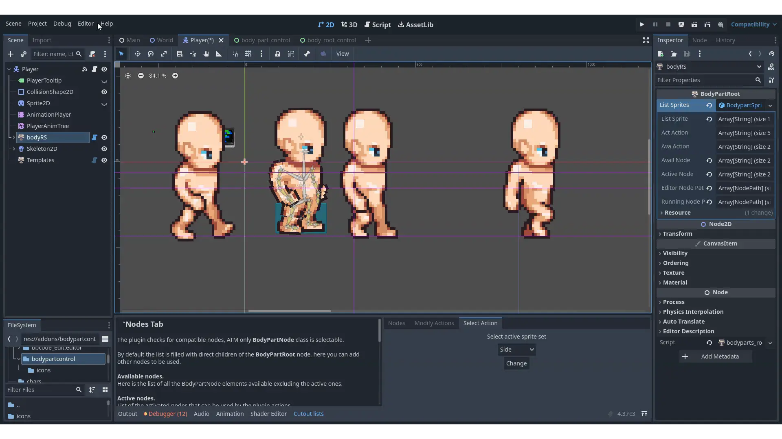Toggle Templates node visibility eye
The height and width of the screenshot is (439, 782).
(x=104, y=160)
